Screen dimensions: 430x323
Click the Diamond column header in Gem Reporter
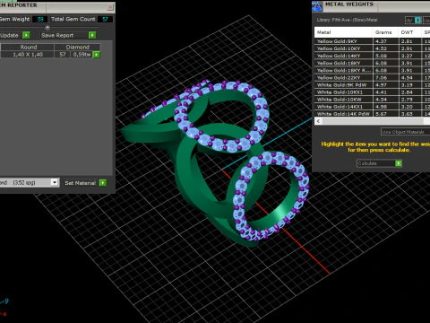[77, 47]
